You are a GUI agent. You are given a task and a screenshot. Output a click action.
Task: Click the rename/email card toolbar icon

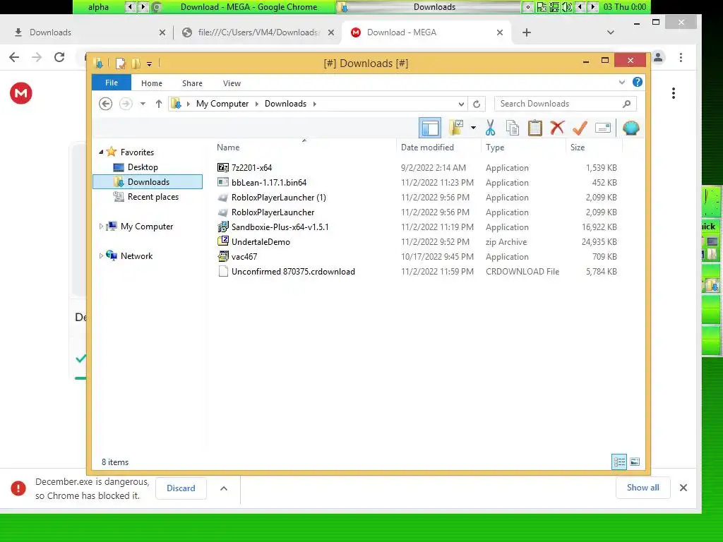[603, 128]
